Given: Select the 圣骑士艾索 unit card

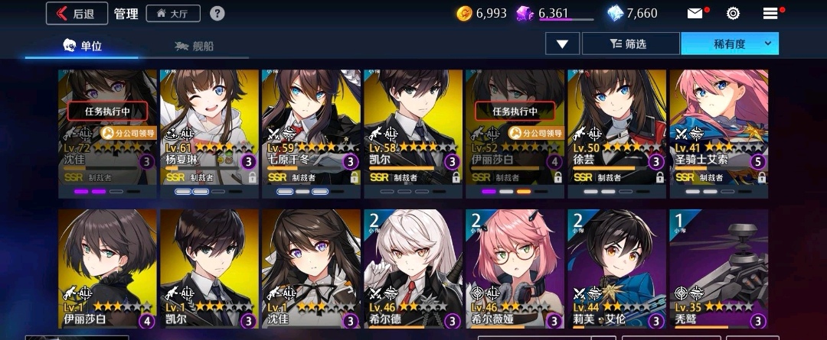Looking at the screenshot, I should [719, 134].
